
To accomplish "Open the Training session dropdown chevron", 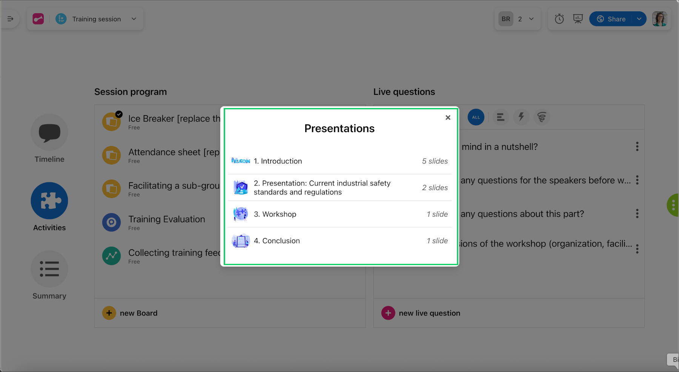I will tap(134, 19).
